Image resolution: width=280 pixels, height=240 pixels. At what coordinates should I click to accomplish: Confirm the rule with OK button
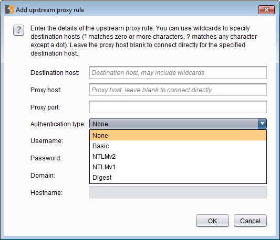[x=212, y=221]
